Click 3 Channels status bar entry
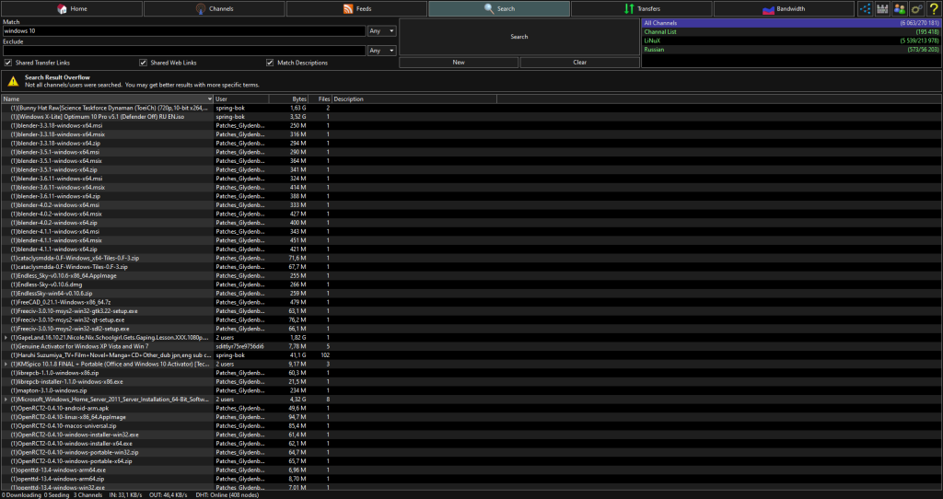Image resolution: width=943 pixels, height=499 pixels. click(x=87, y=494)
